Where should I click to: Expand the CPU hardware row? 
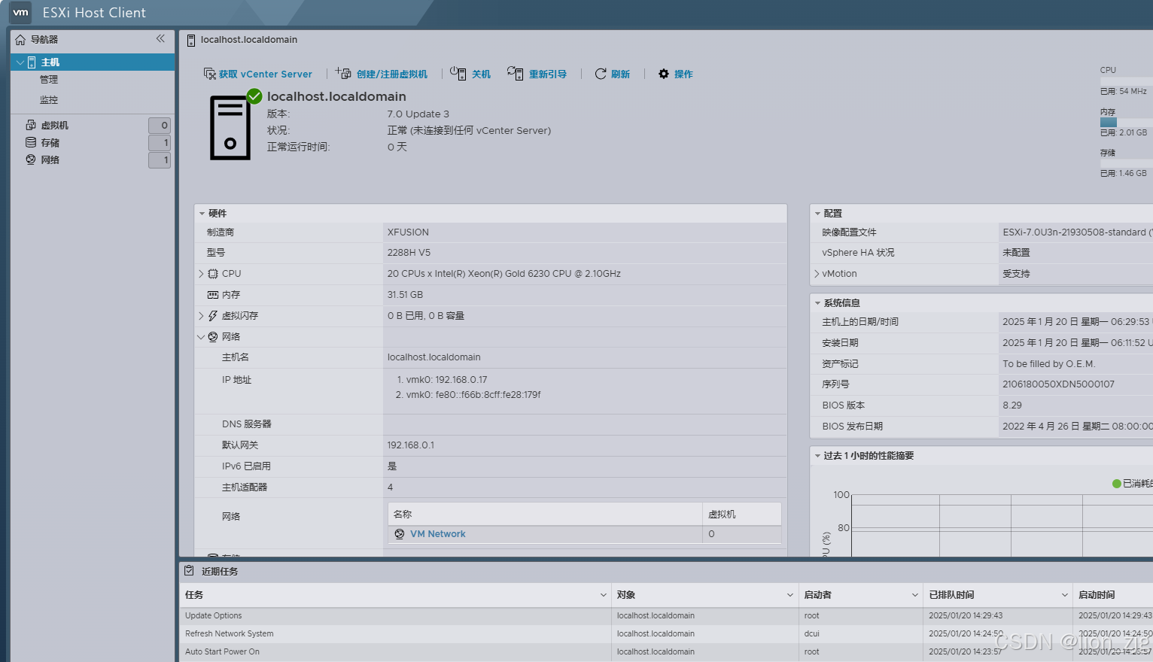(x=201, y=274)
